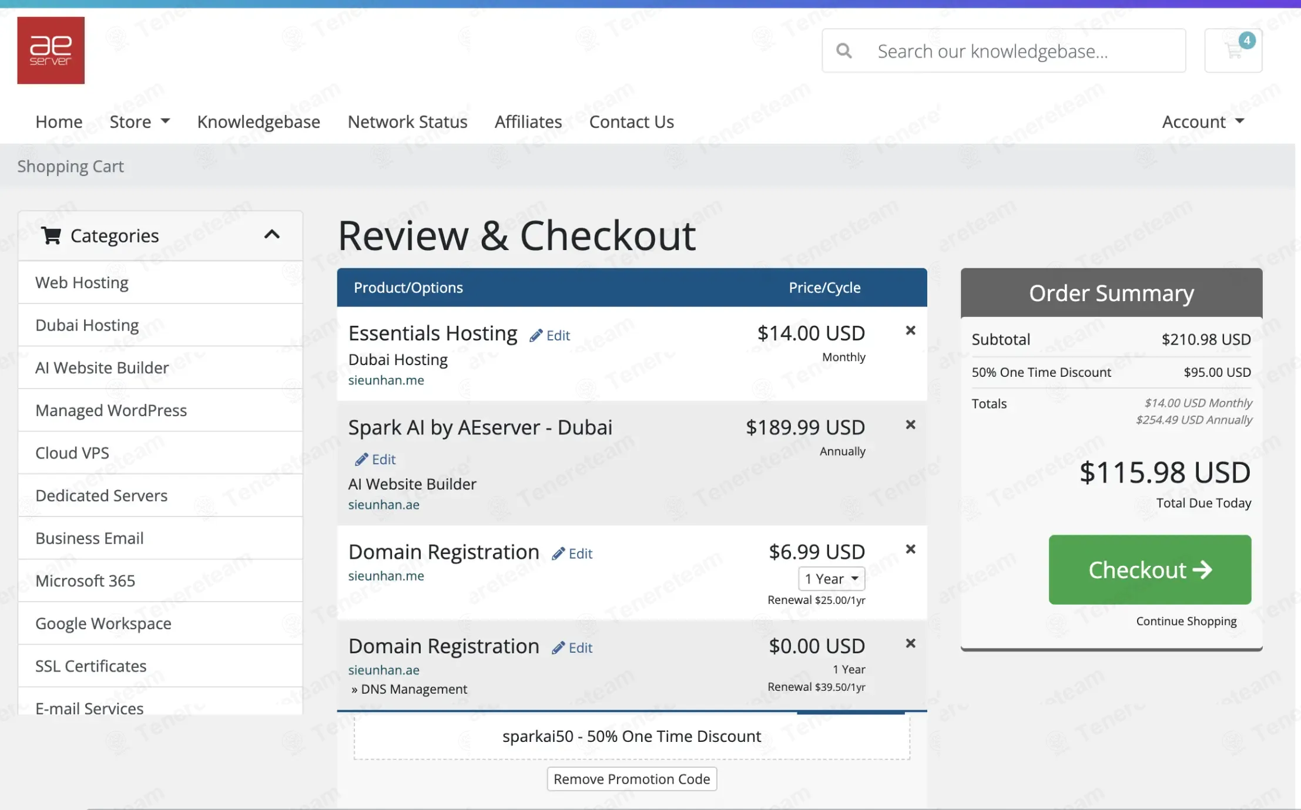Open the Account dropdown menu
This screenshot has height=810, width=1301.
[1203, 122]
